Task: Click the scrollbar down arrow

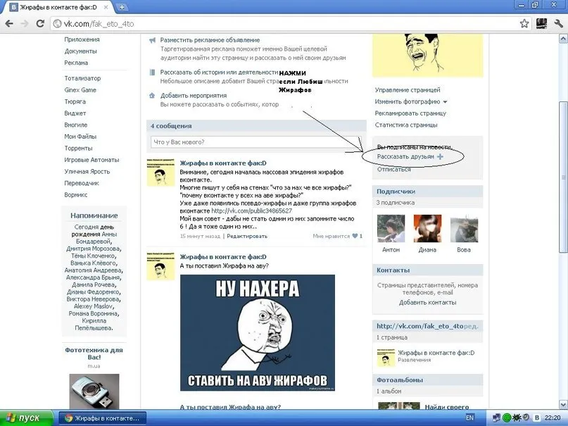Action: click(563, 404)
